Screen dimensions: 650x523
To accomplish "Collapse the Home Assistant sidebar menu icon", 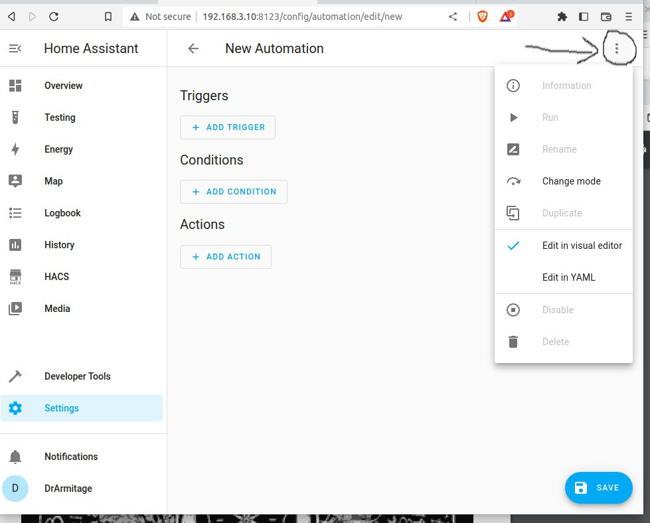I will [x=15, y=48].
